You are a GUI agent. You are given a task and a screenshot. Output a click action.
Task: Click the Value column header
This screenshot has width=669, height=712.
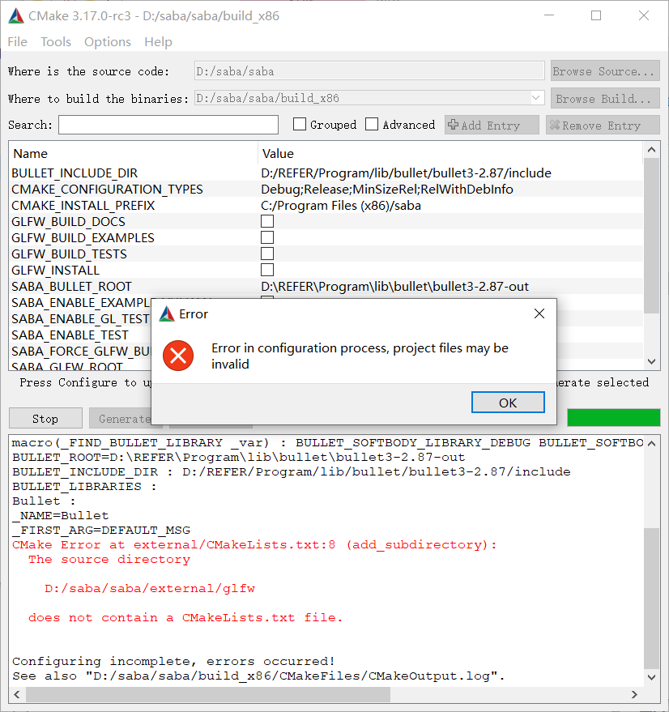pyautogui.click(x=450, y=153)
